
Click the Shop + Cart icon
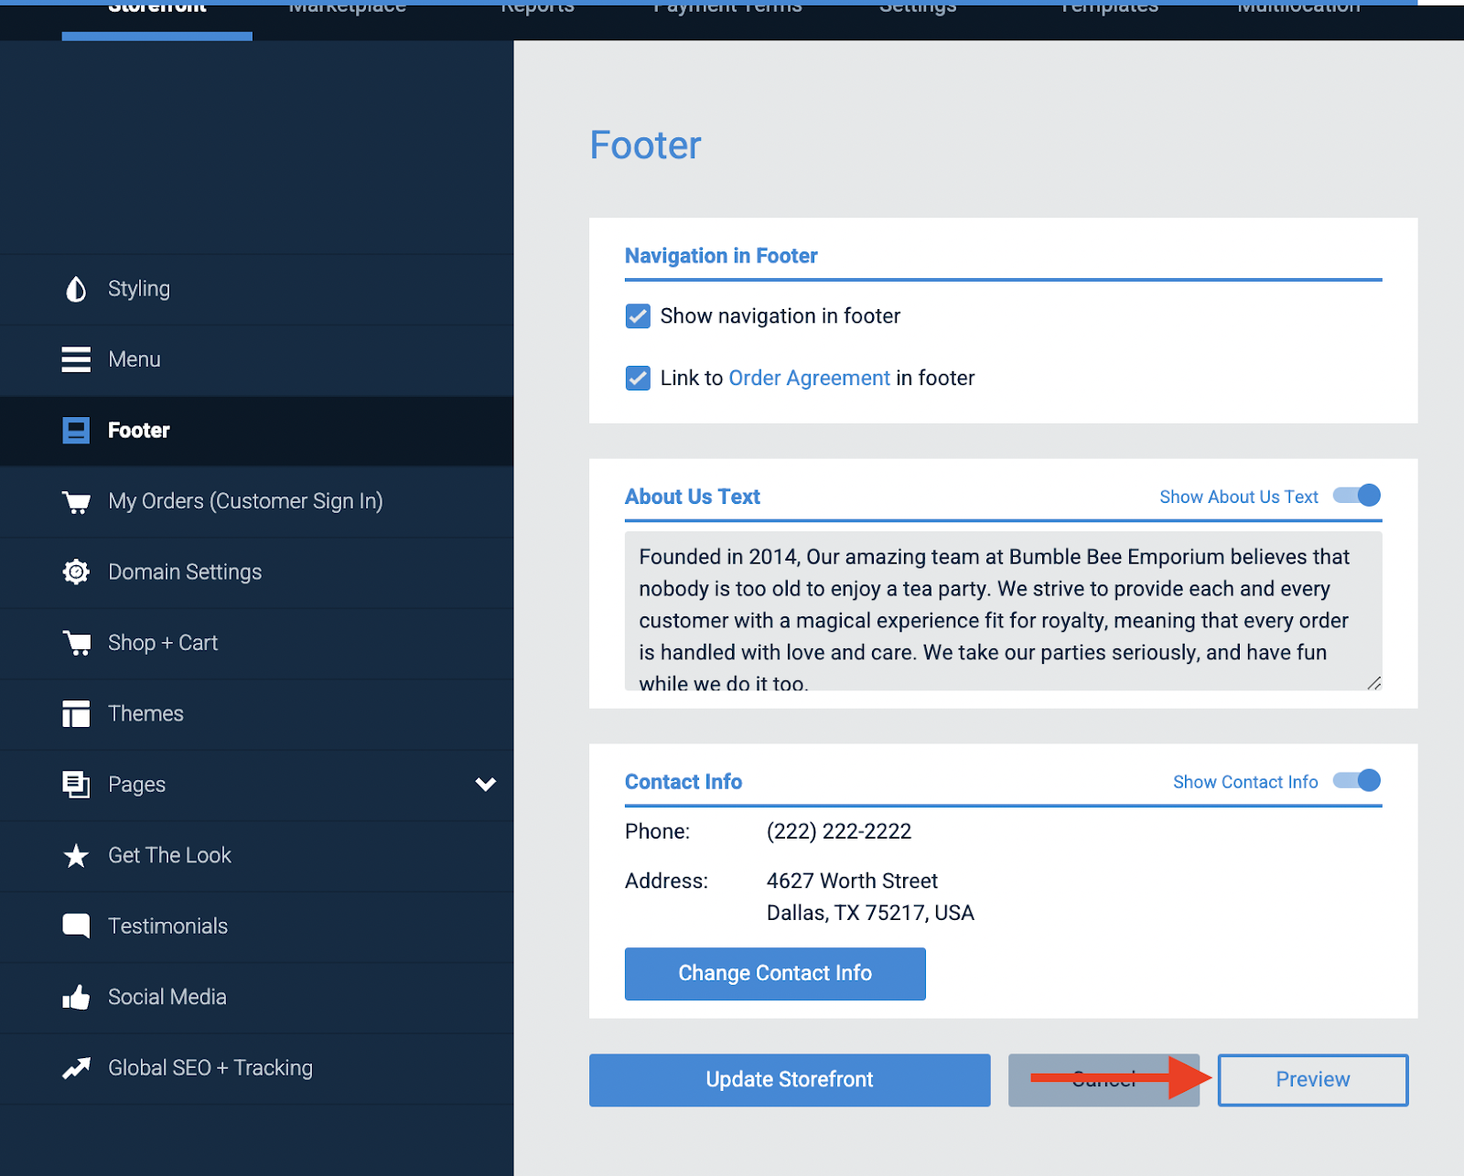click(x=77, y=643)
